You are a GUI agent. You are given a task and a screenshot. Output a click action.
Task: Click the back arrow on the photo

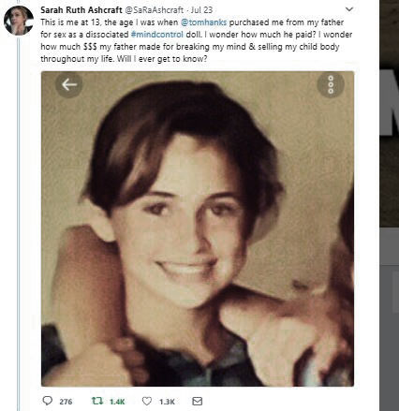[x=69, y=84]
